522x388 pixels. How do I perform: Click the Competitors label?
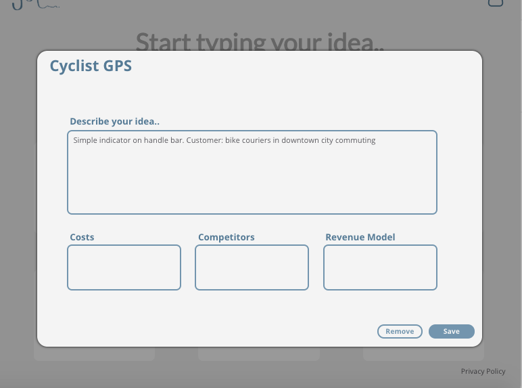(227, 237)
